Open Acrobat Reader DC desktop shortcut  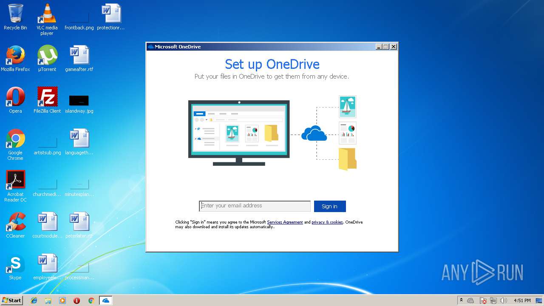15,186
